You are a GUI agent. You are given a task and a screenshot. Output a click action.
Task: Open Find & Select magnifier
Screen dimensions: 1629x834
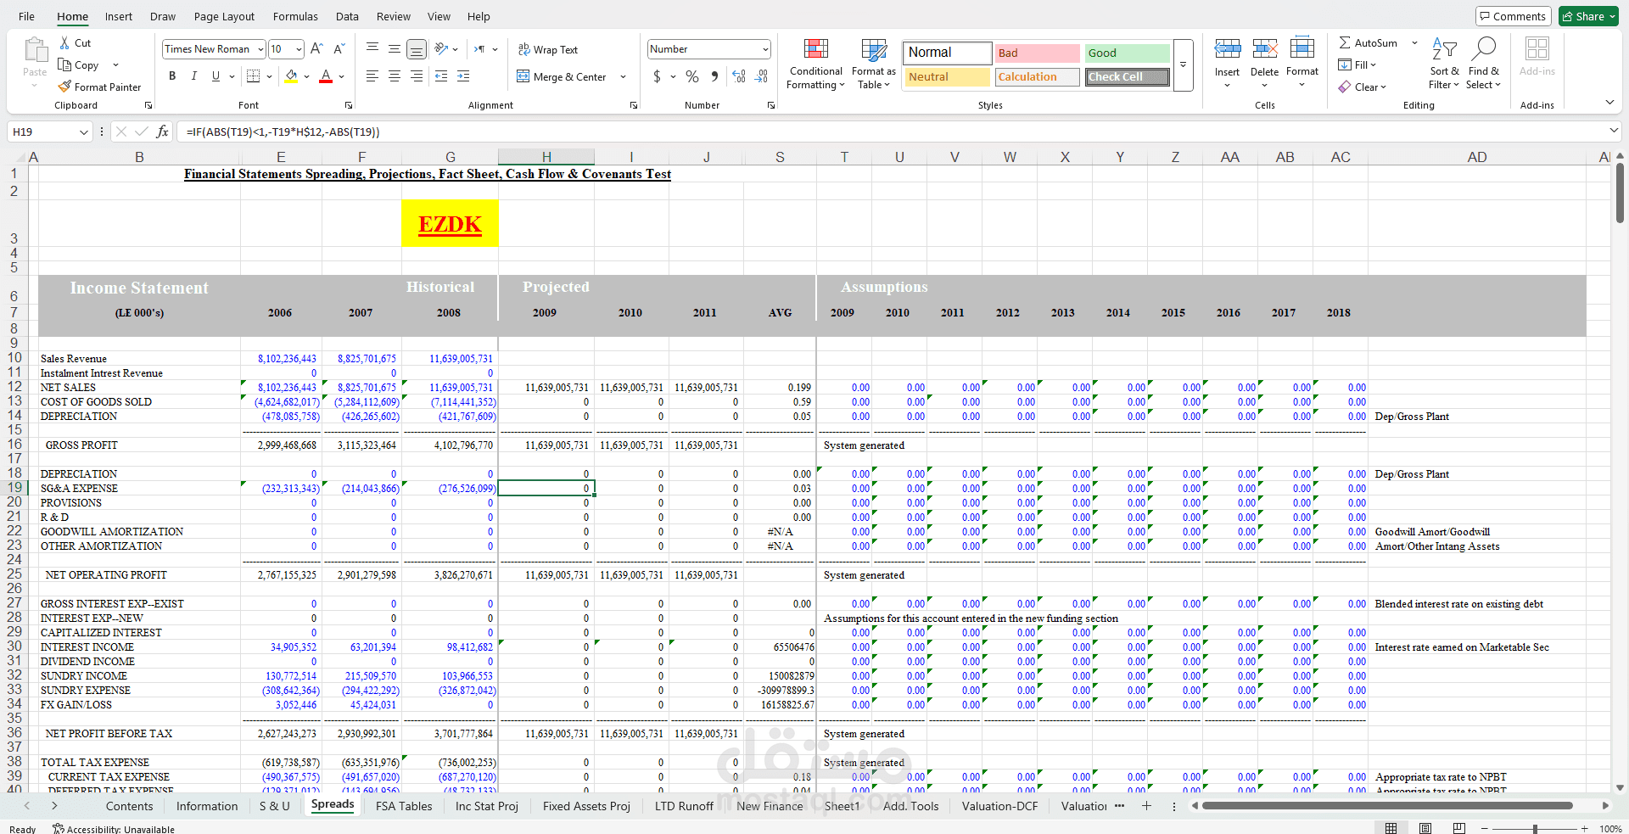(x=1483, y=64)
